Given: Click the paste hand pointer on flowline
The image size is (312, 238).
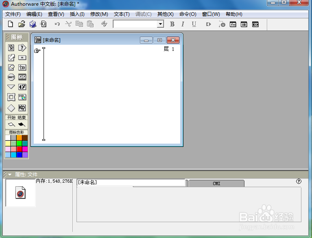Looking at the screenshot, I should tap(37, 51).
